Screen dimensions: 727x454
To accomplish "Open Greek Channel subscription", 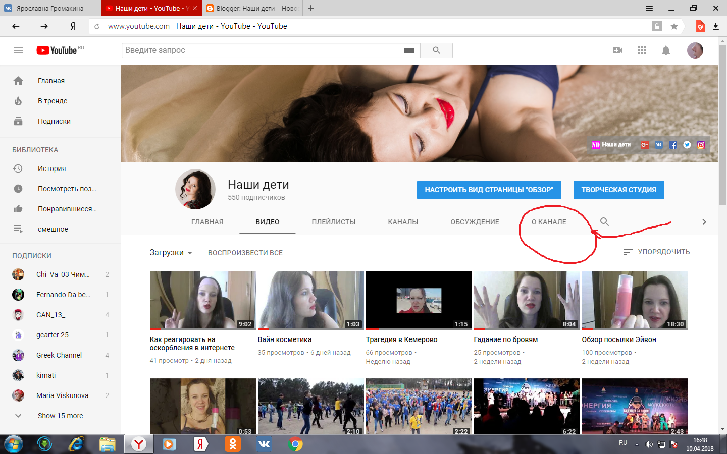I will 61,355.
